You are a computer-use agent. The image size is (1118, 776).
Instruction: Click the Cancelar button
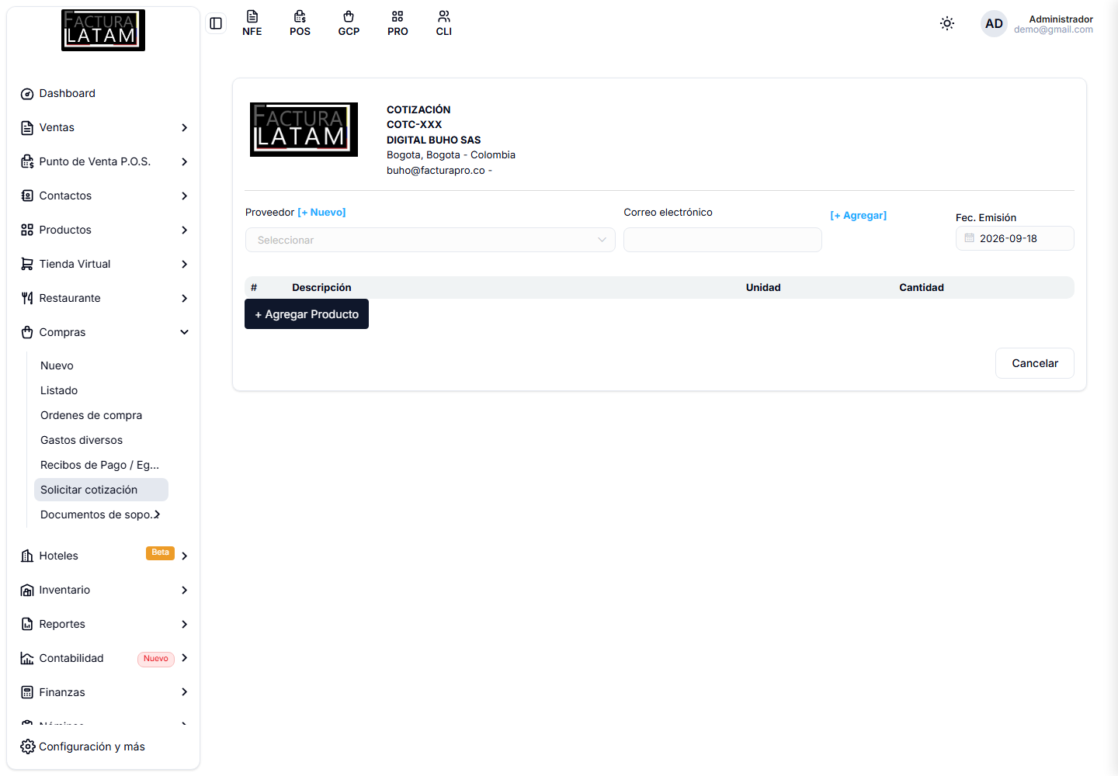point(1035,363)
